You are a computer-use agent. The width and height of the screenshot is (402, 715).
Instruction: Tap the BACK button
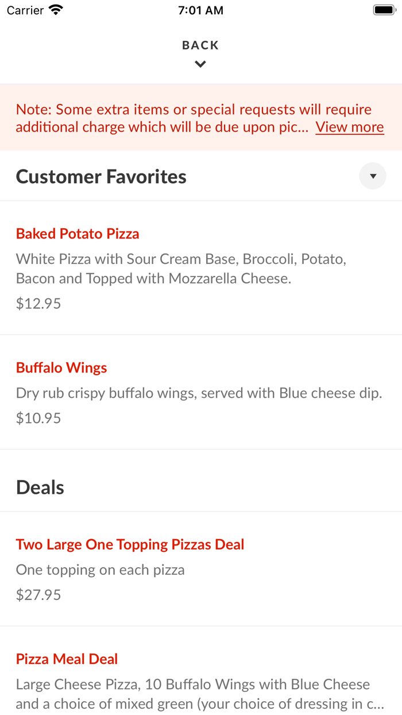(200, 44)
